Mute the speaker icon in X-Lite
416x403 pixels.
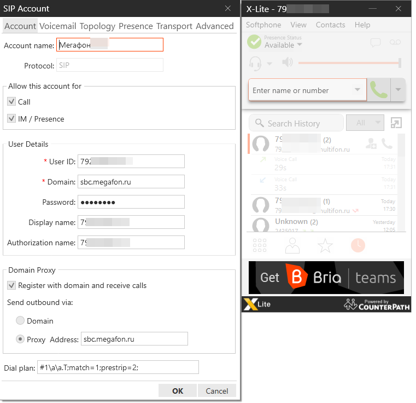(x=288, y=63)
